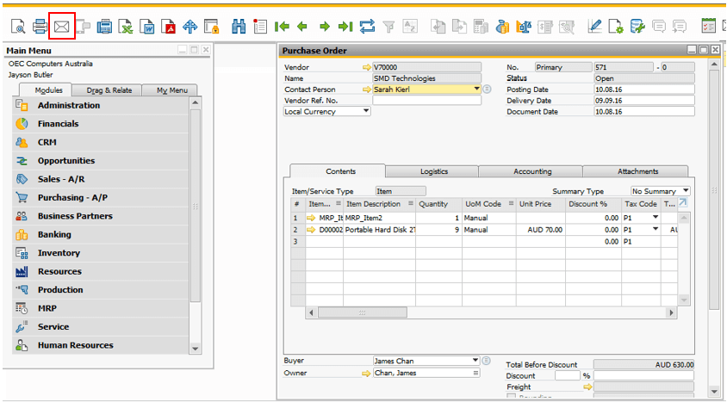Click the Email envelope icon

coord(62,27)
